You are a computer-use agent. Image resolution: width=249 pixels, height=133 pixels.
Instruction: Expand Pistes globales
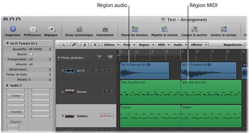[x=59, y=58]
